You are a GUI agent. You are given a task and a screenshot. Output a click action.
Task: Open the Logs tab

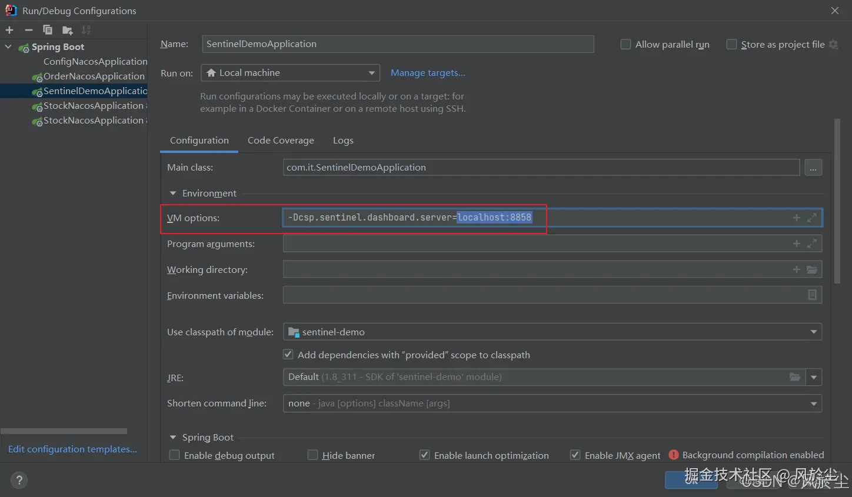(x=343, y=141)
